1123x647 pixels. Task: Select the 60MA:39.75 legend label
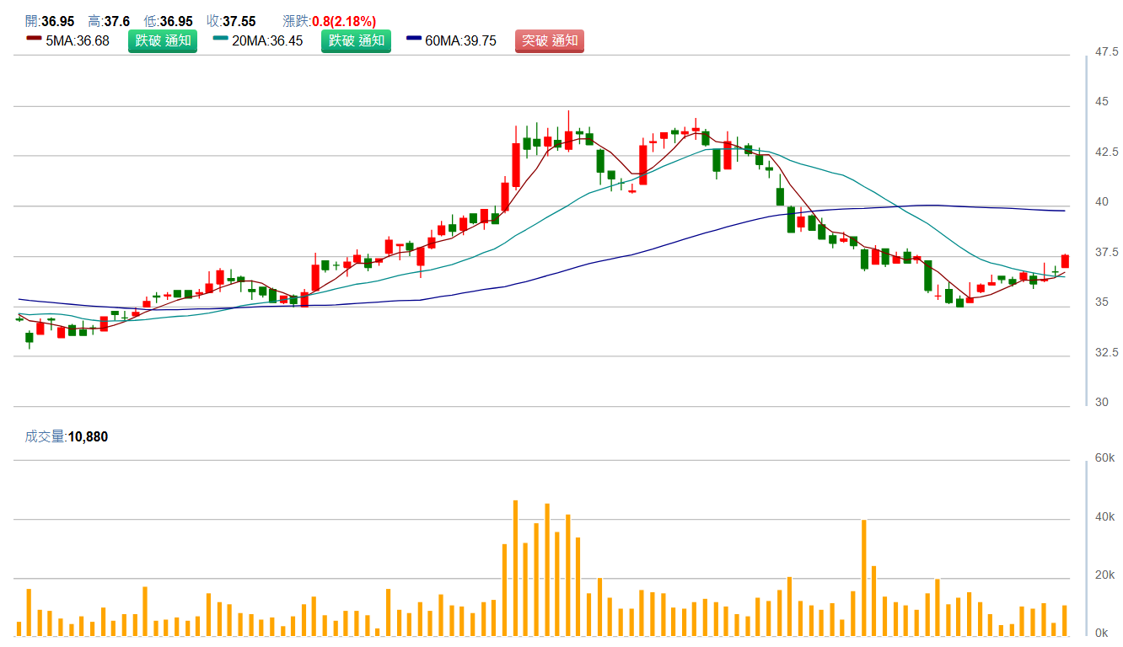point(460,40)
